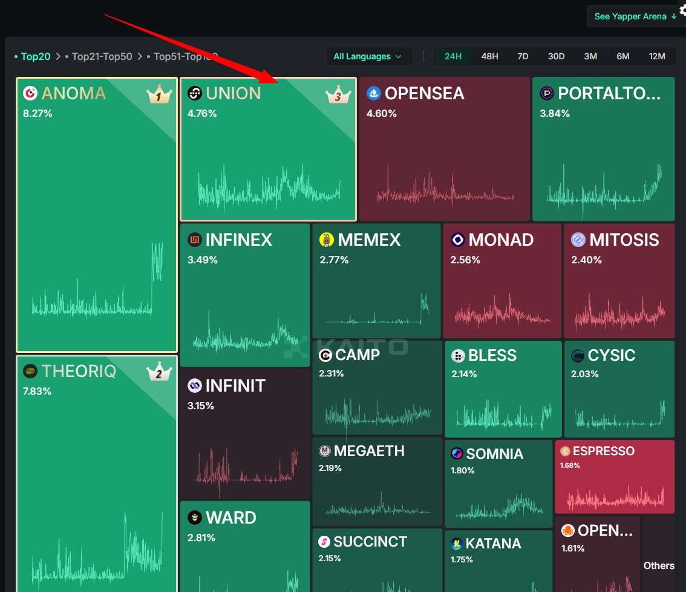This screenshot has height=592, width=686.
Task: Click the WARD 2.81% value
Action: tap(201, 538)
